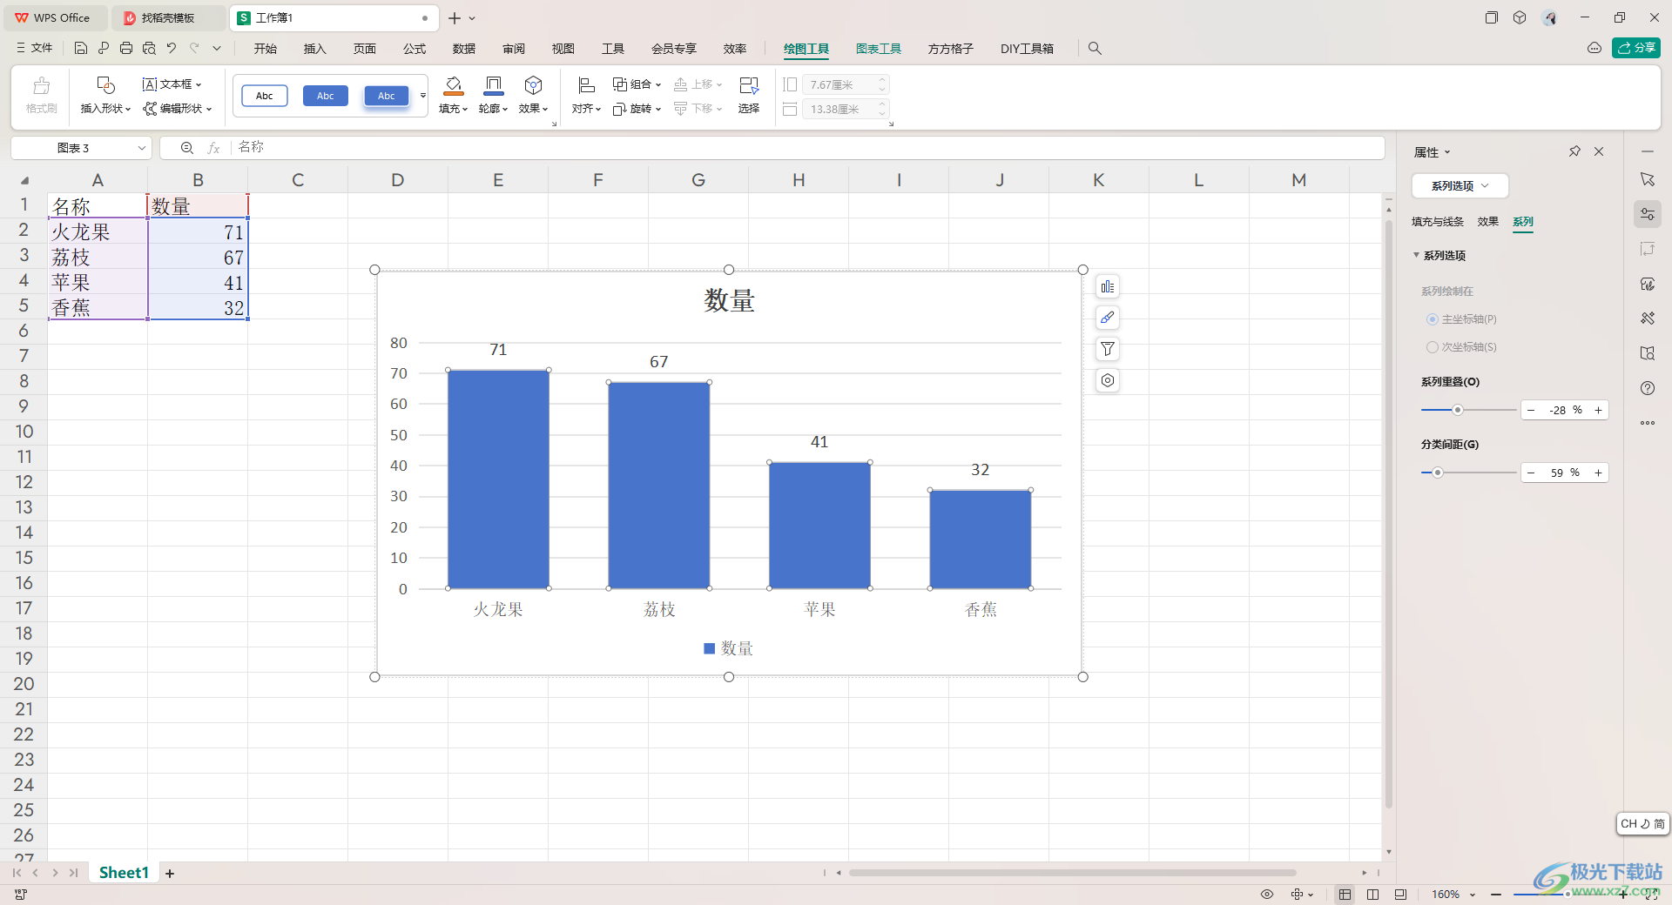1672x905 pixels.
Task: Open the Name Box dropdown arrow
Action: pyautogui.click(x=142, y=148)
